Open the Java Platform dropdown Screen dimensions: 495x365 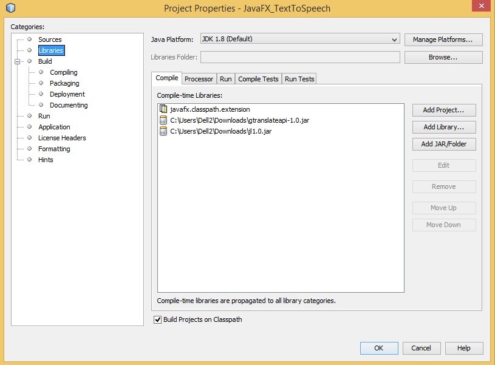395,39
